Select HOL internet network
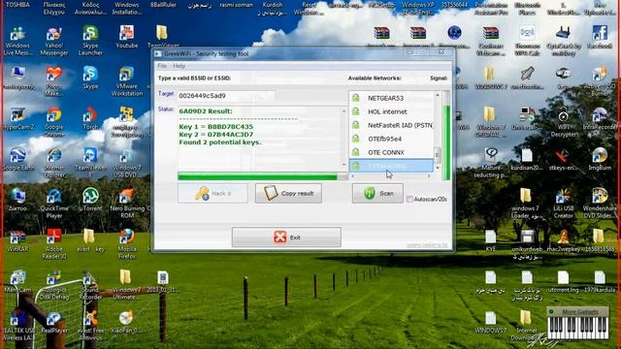 tap(391, 111)
